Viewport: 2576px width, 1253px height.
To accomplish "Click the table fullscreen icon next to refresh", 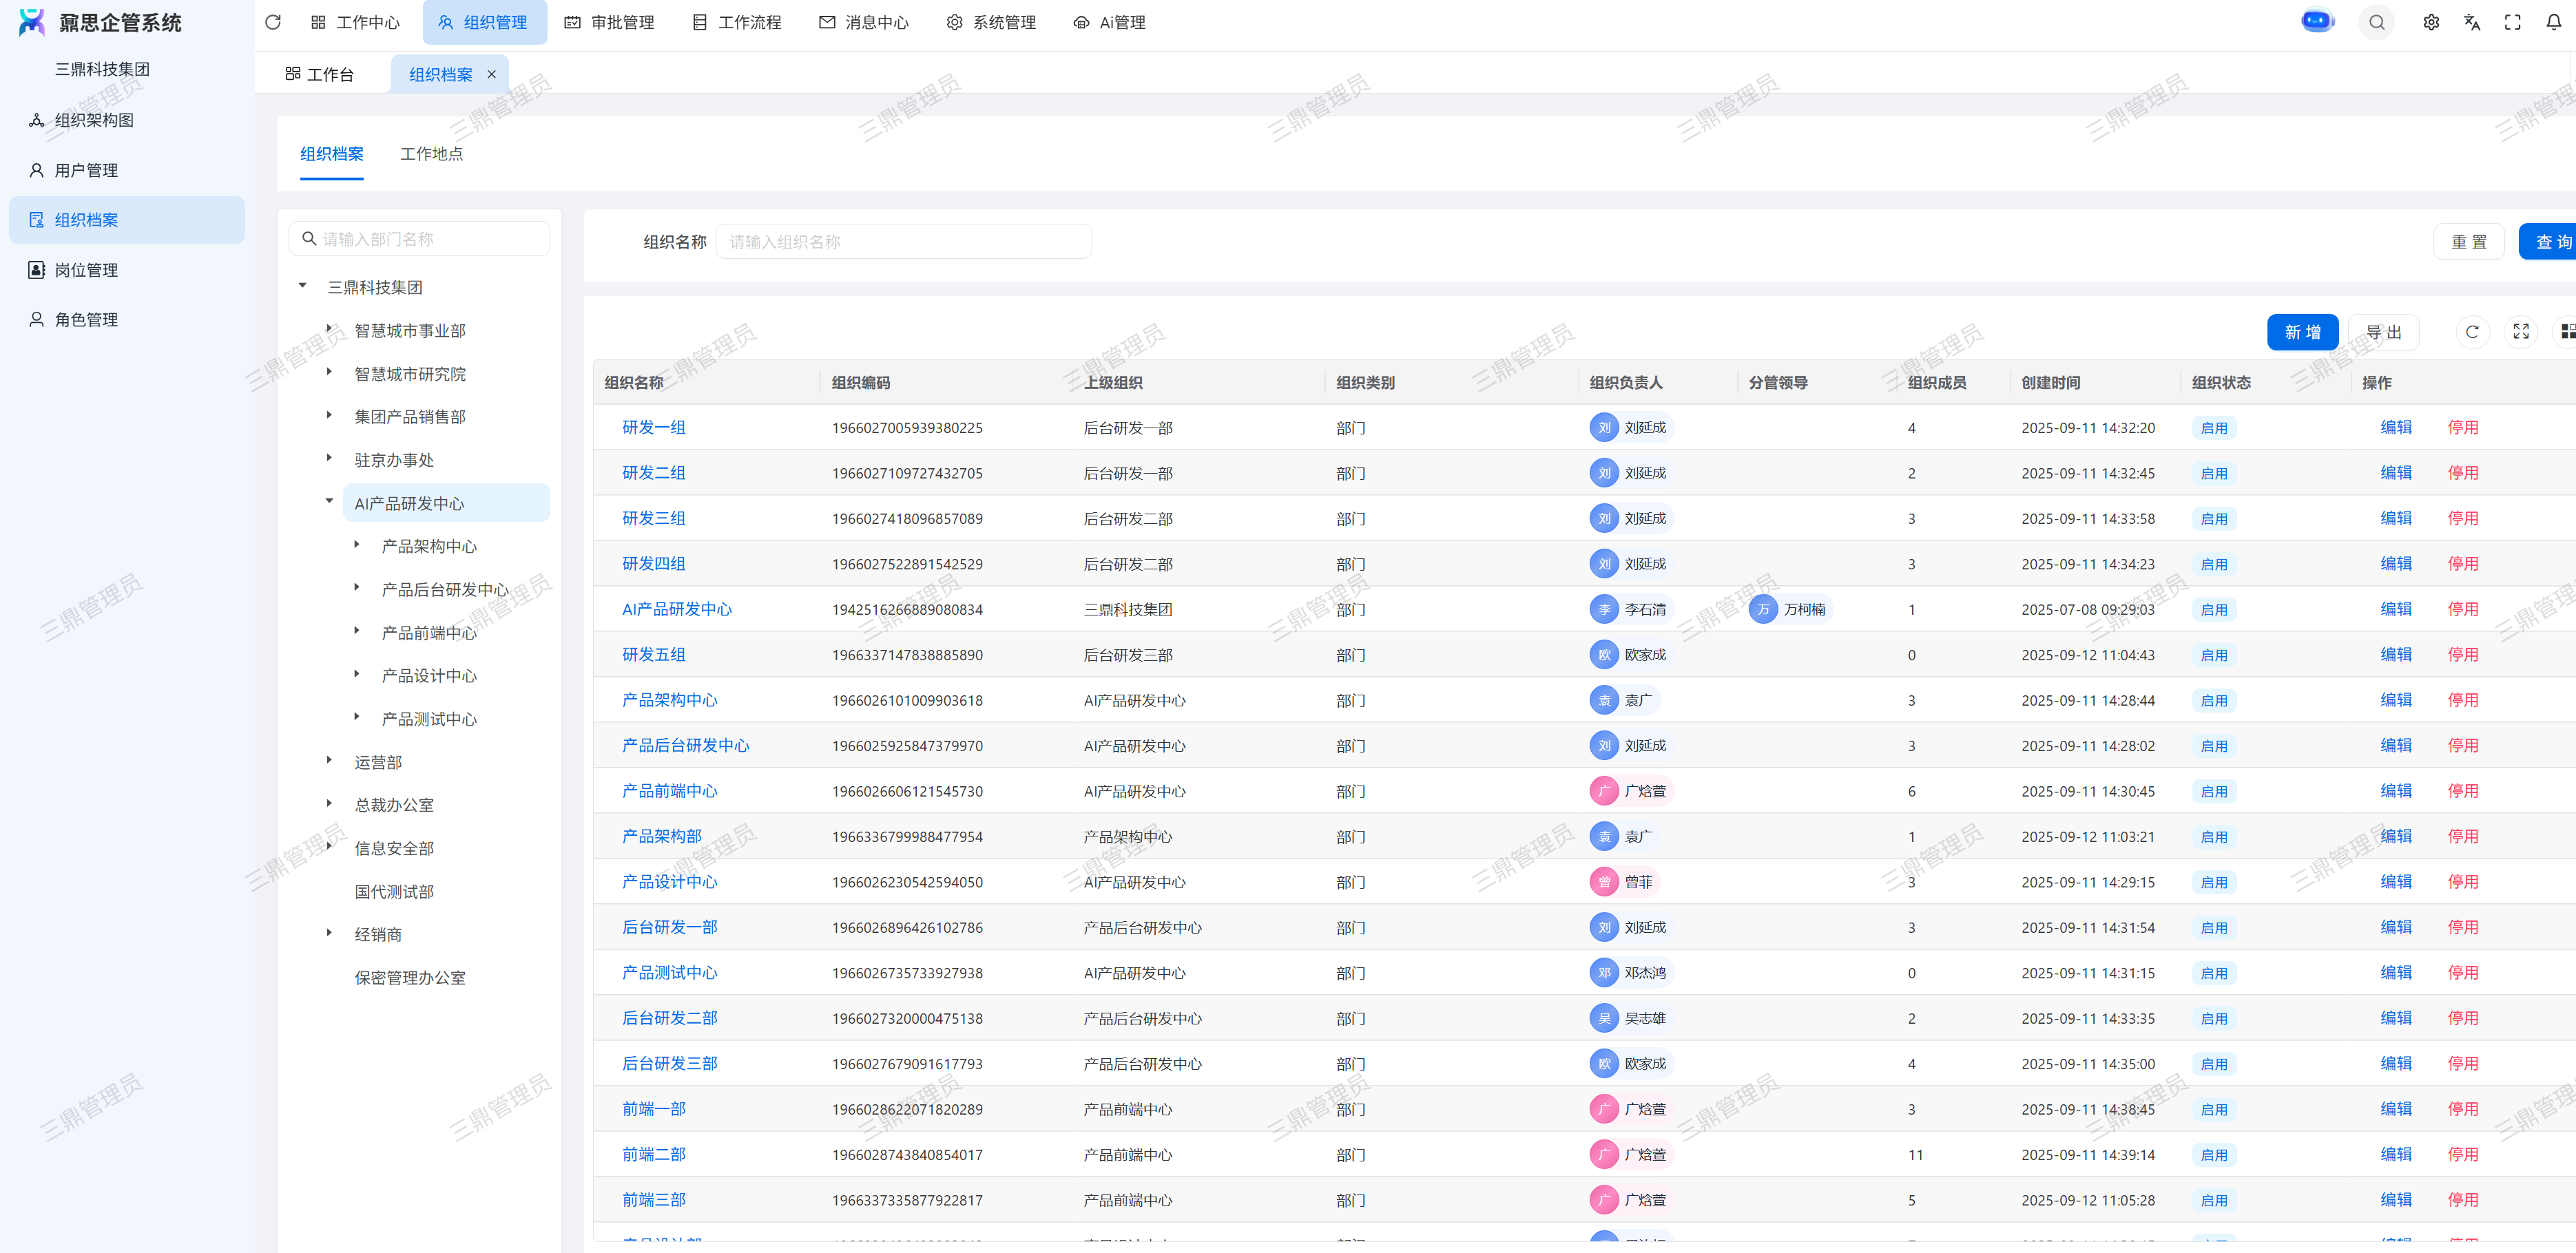I will tap(2521, 332).
